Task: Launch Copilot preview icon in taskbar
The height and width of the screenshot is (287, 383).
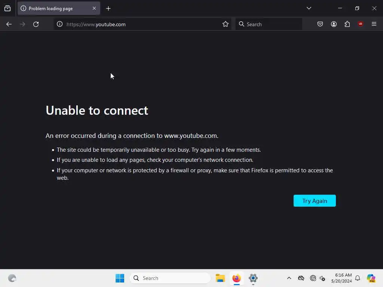Action: [371, 278]
